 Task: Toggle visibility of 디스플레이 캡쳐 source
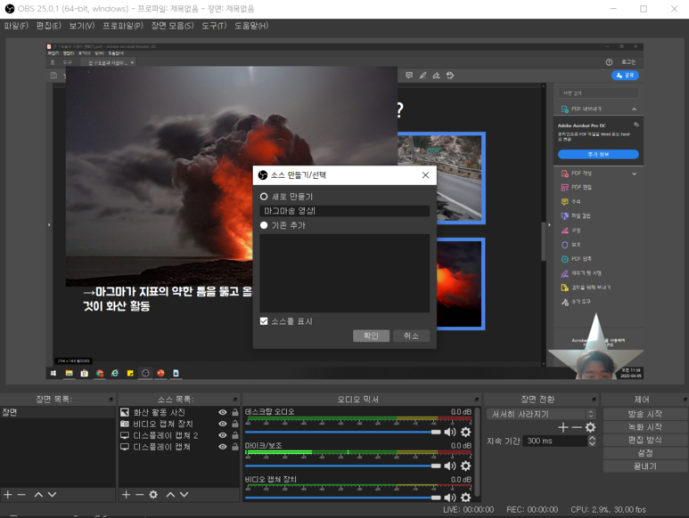pyautogui.click(x=223, y=447)
